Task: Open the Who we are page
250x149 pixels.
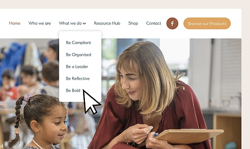Action: (x=40, y=23)
